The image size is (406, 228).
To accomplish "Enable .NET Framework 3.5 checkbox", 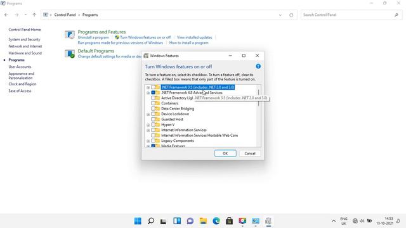I will point(153,87).
